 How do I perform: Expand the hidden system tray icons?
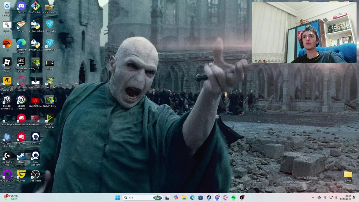point(313,198)
